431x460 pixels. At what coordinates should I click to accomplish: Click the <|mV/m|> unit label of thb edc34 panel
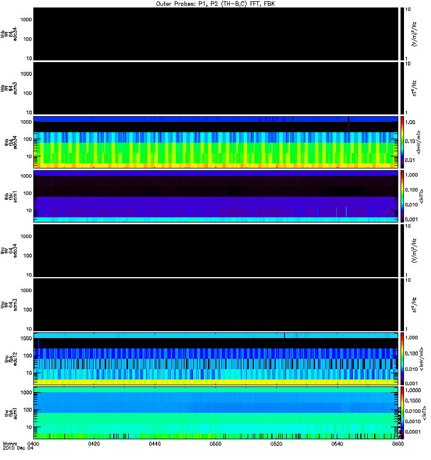[419, 142]
